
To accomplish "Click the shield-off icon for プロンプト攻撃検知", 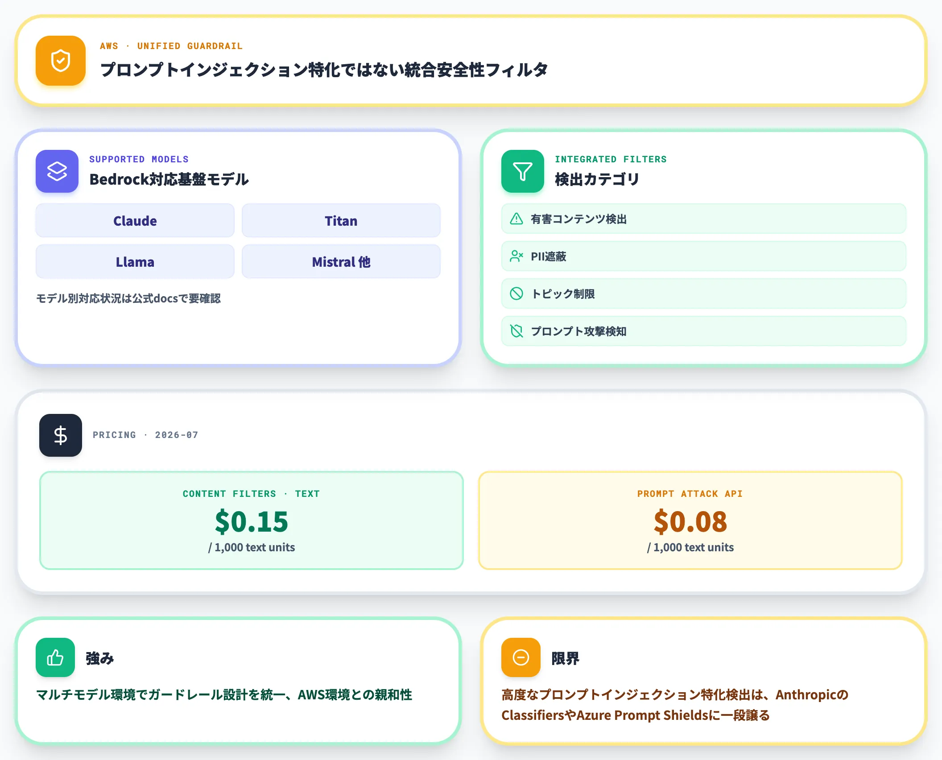I will click(x=516, y=331).
